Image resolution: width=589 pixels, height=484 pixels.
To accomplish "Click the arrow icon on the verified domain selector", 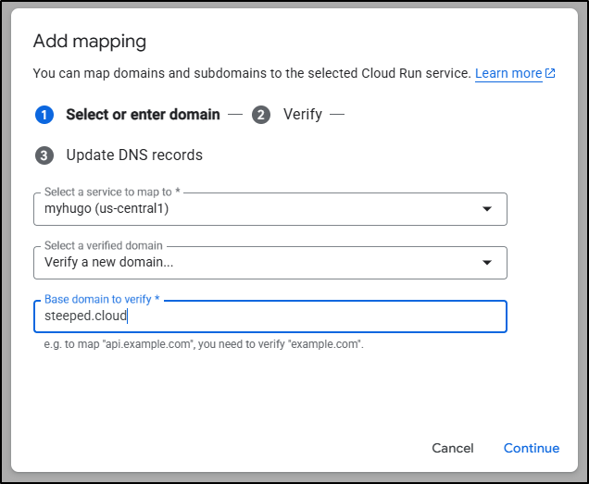I will point(487,263).
